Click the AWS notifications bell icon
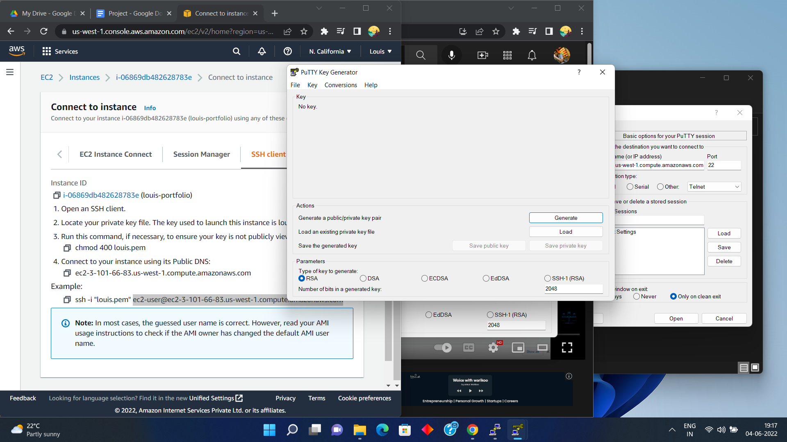The width and height of the screenshot is (787, 442). pyautogui.click(x=262, y=51)
